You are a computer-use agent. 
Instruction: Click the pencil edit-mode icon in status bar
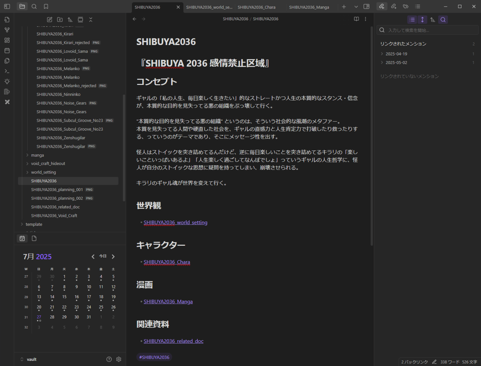434,362
